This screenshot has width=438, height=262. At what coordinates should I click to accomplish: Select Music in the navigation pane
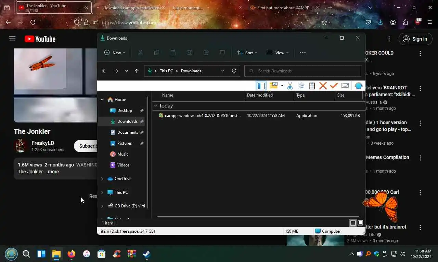pyautogui.click(x=123, y=154)
